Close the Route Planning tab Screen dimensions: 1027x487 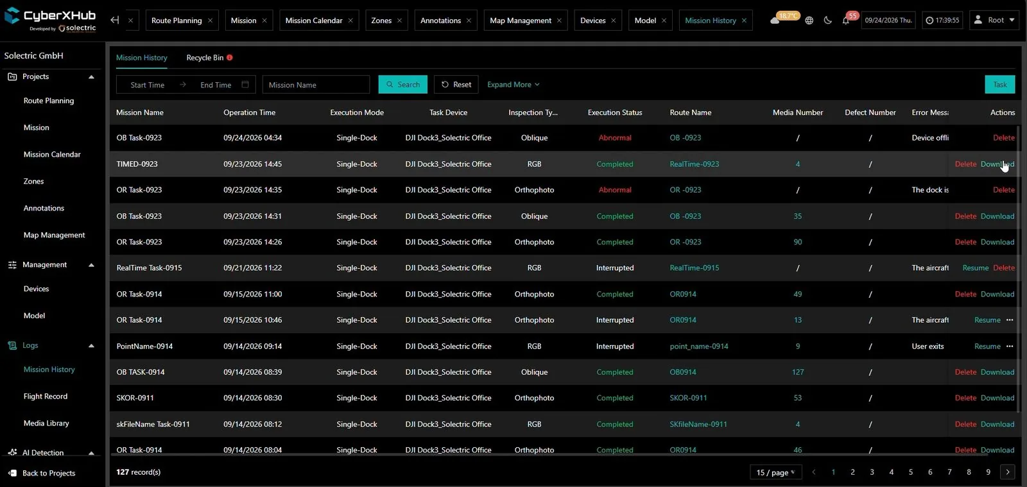pos(210,21)
